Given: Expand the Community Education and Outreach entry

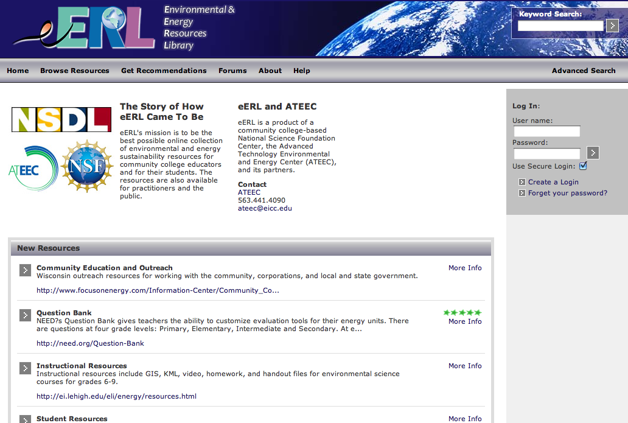Looking at the screenshot, I should click(x=25, y=270).
